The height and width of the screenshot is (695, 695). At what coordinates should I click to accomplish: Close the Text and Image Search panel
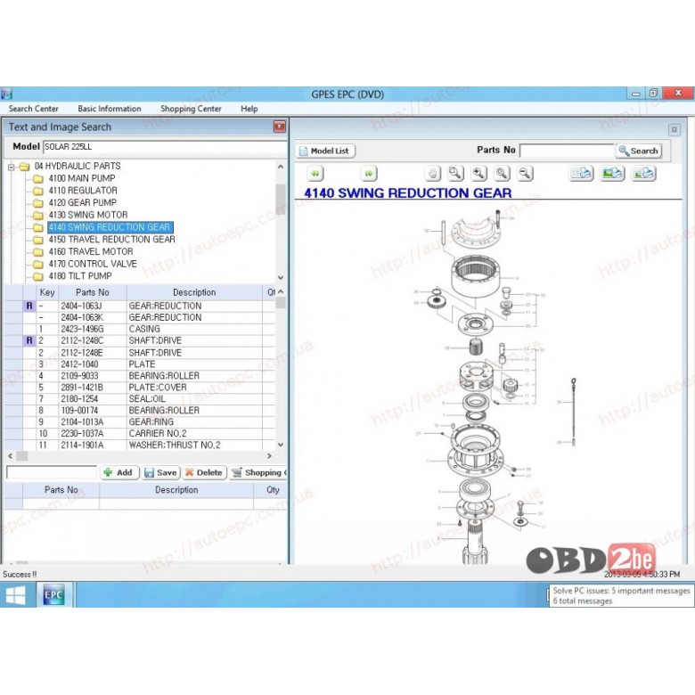(x=279, y=127)
